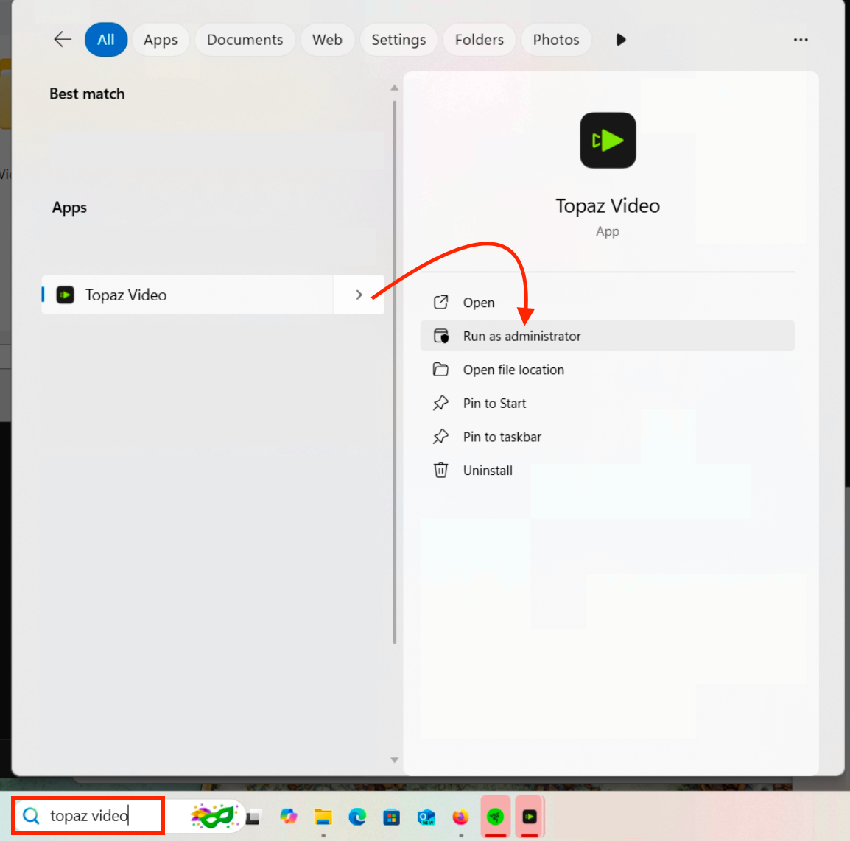Choose Run as administrator
850x841 pixels.
pos(607,336)
